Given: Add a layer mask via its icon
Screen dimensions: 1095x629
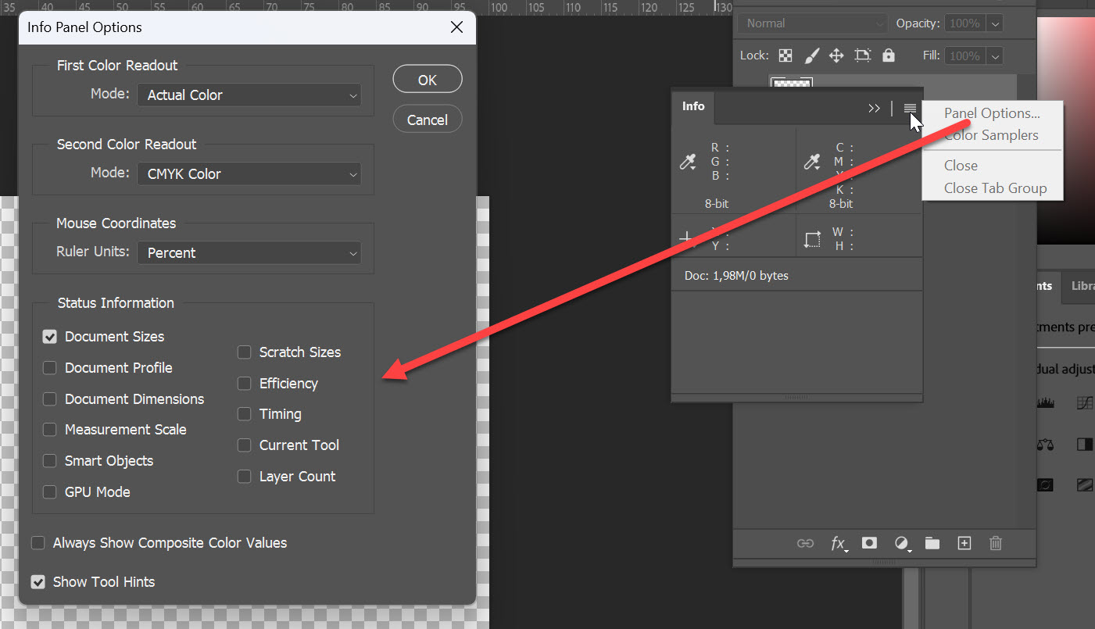Looking at the screenshot, I should tap(869, 542).
